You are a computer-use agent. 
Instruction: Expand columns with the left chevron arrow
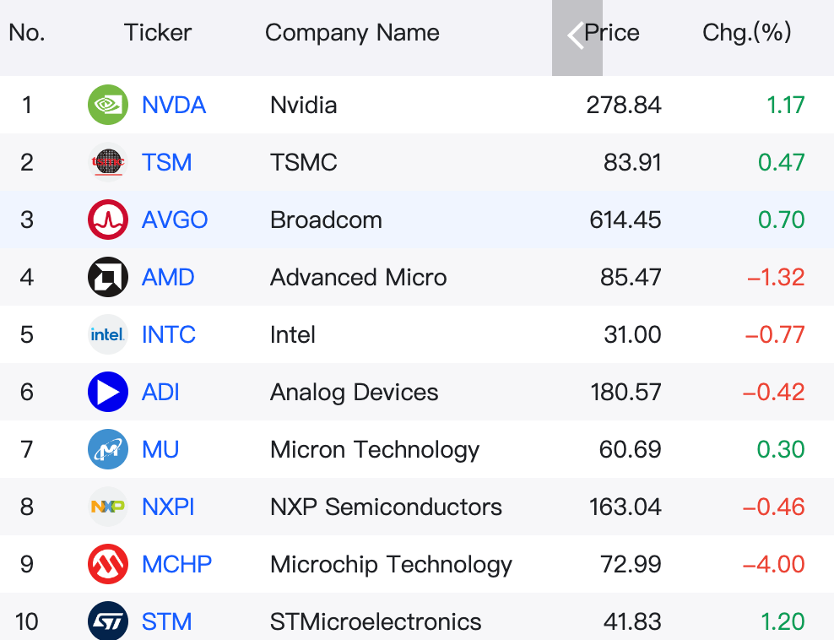tap(577, 37)
